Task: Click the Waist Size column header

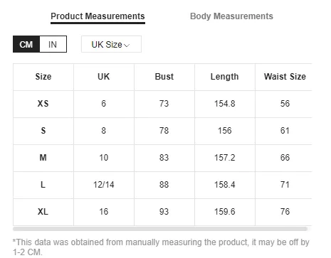Action: click(x=285, y=77)
